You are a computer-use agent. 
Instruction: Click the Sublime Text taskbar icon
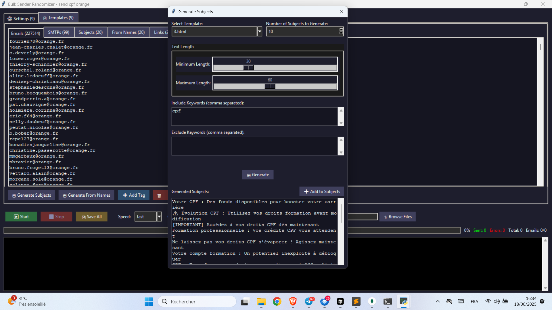(x=356, y=301)
